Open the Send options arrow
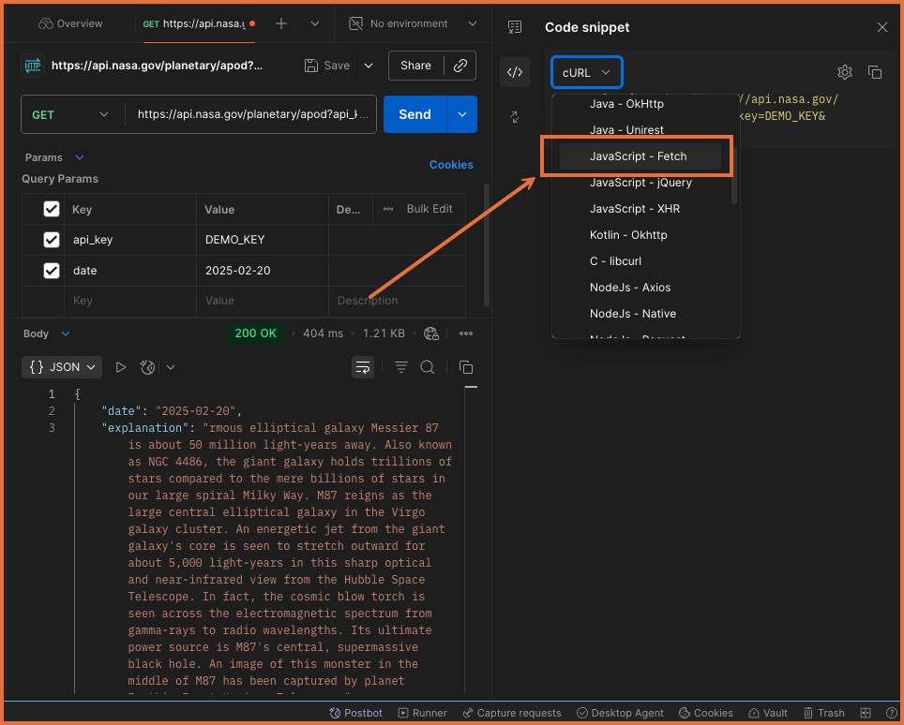 [462, 114]
